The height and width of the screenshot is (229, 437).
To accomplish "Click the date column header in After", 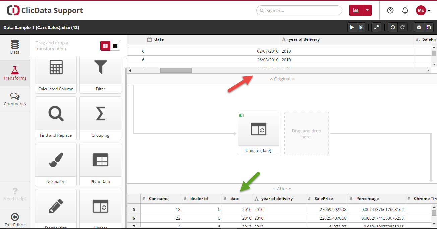I will pyautogui.click(x=237, y=199).
